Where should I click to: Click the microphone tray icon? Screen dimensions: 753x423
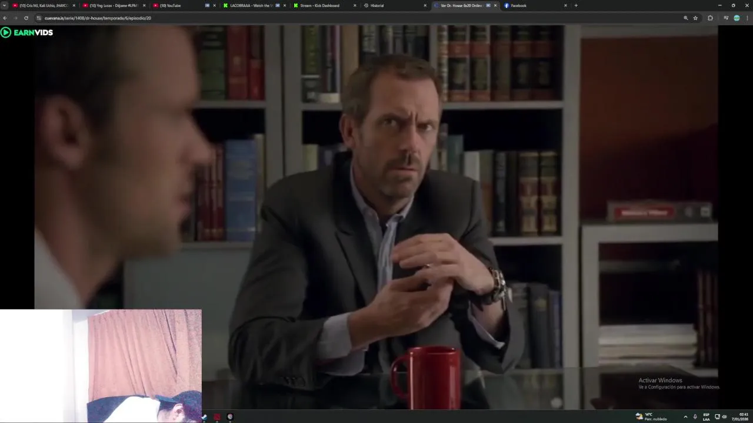click(695, 417)
